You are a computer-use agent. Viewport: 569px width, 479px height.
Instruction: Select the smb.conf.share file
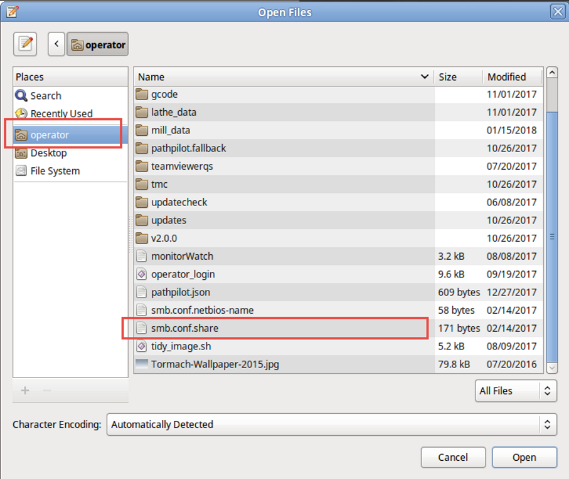point(184,328)
